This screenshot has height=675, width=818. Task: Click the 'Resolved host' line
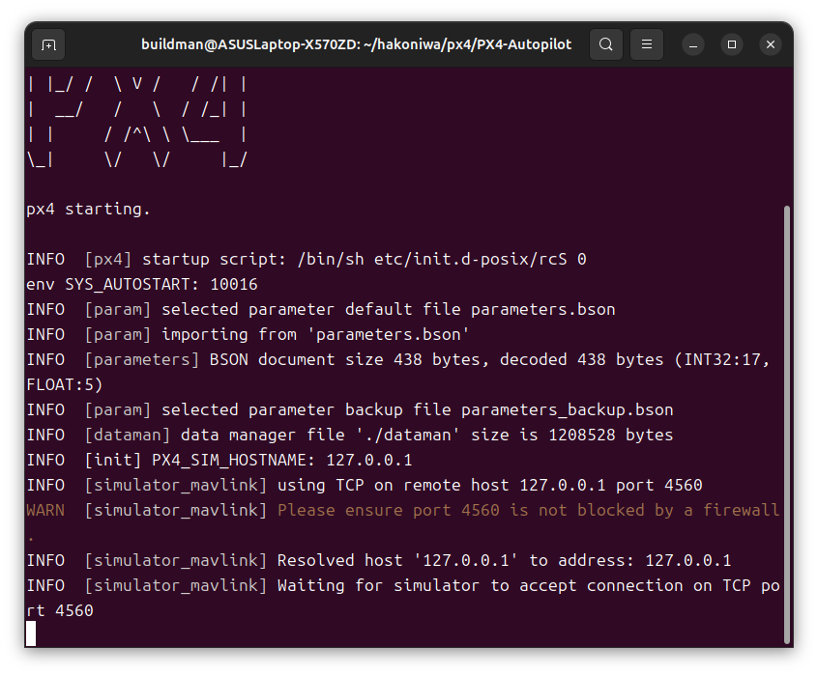(379, 560)
